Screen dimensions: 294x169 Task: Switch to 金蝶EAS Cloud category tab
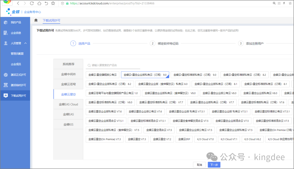[x=68, y=104]
